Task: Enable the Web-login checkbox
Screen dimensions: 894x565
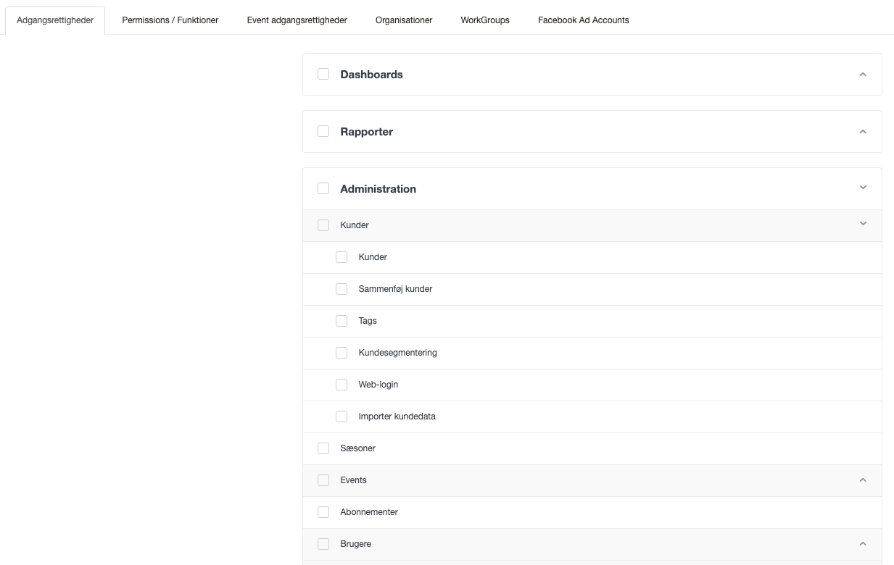Action: click(x=342, y=385)
